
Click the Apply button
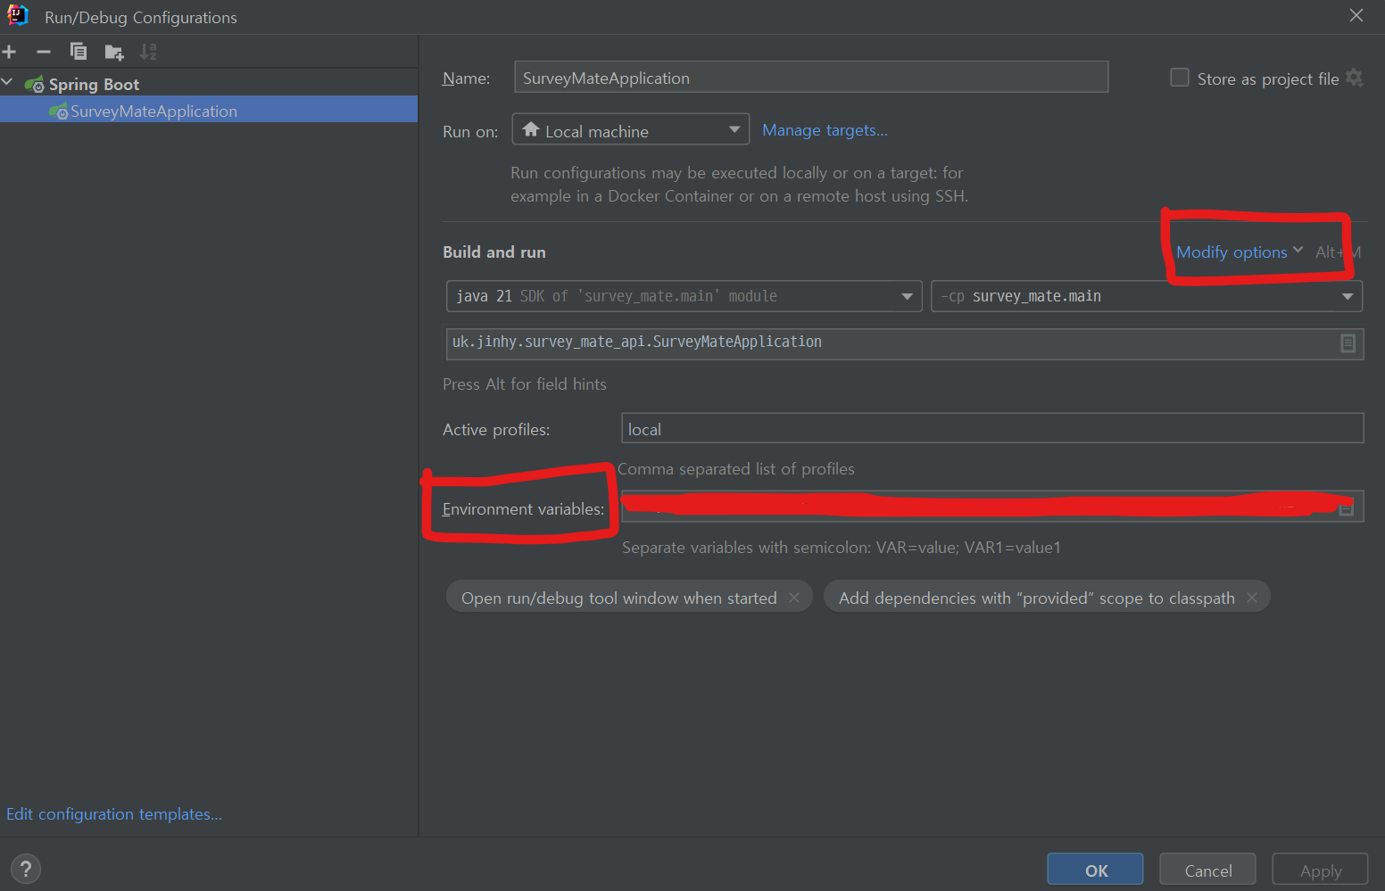[x=1320, y=870]
